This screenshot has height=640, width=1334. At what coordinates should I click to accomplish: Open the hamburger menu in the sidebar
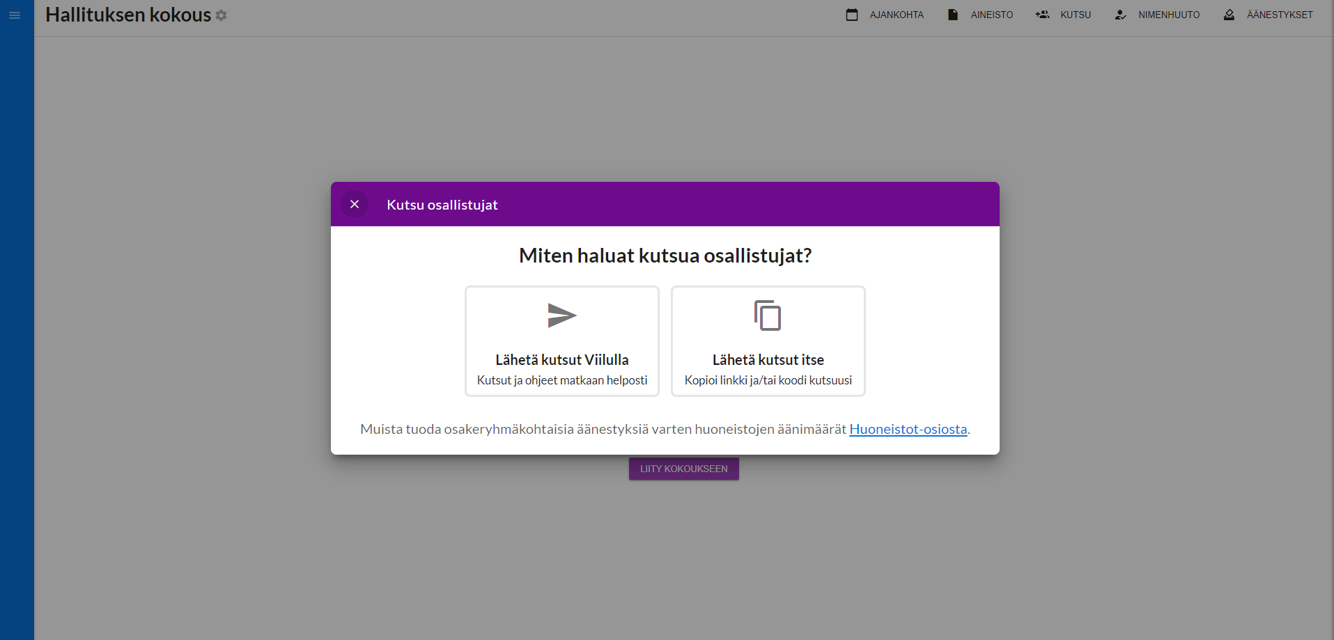point(15,15)
